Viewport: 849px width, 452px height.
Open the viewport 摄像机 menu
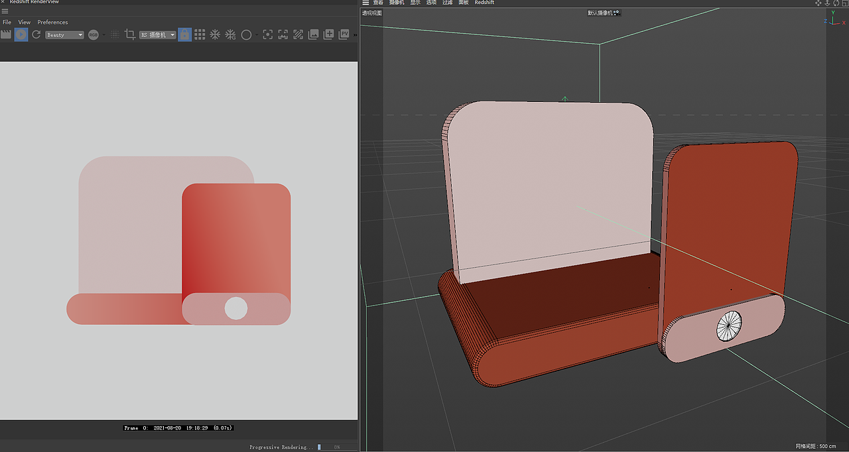click(397, 3)
